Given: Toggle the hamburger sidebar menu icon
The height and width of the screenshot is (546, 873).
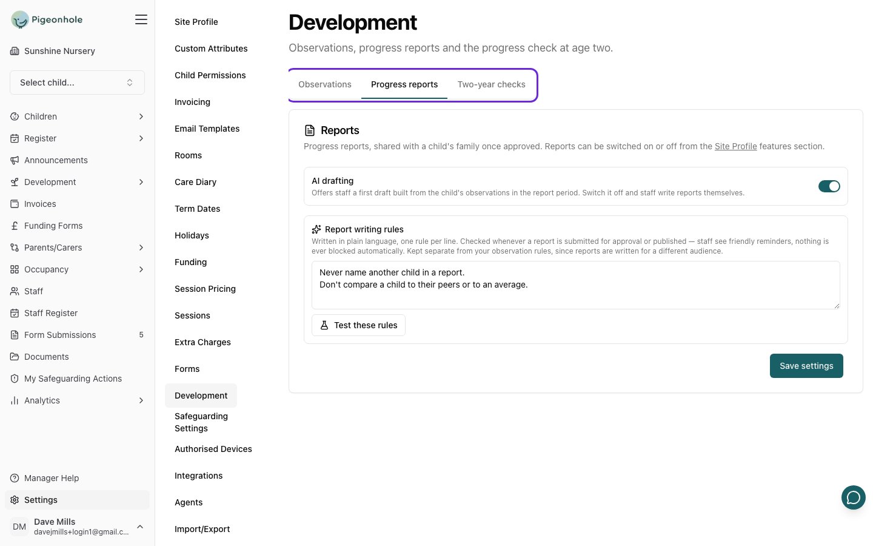Looking at the screenshot, I should pos(141,19).
